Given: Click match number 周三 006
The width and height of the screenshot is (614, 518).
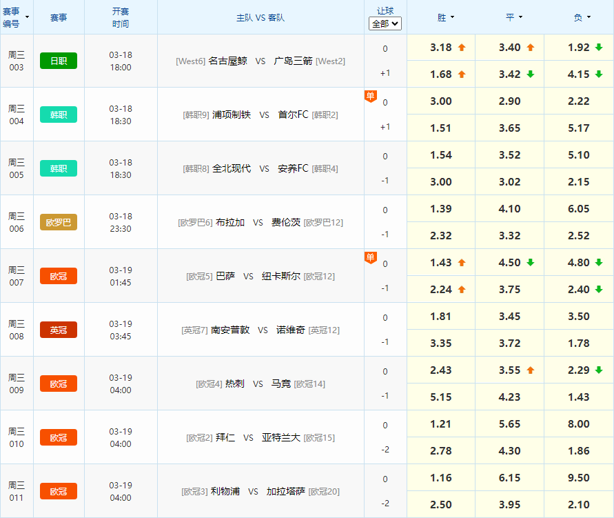Looking at the screenshot, I should tap(17, 222).
